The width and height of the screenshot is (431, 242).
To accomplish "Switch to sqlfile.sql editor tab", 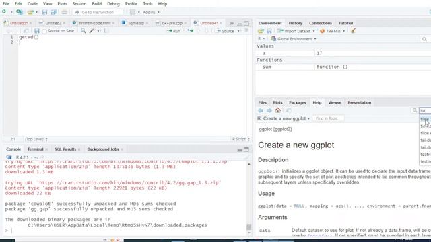I will pos(136,23).
